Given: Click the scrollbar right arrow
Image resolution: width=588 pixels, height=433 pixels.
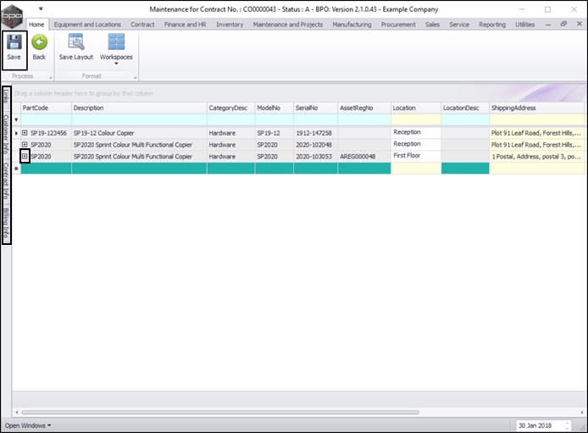Looking at the screenshot, I should (582, 413).
